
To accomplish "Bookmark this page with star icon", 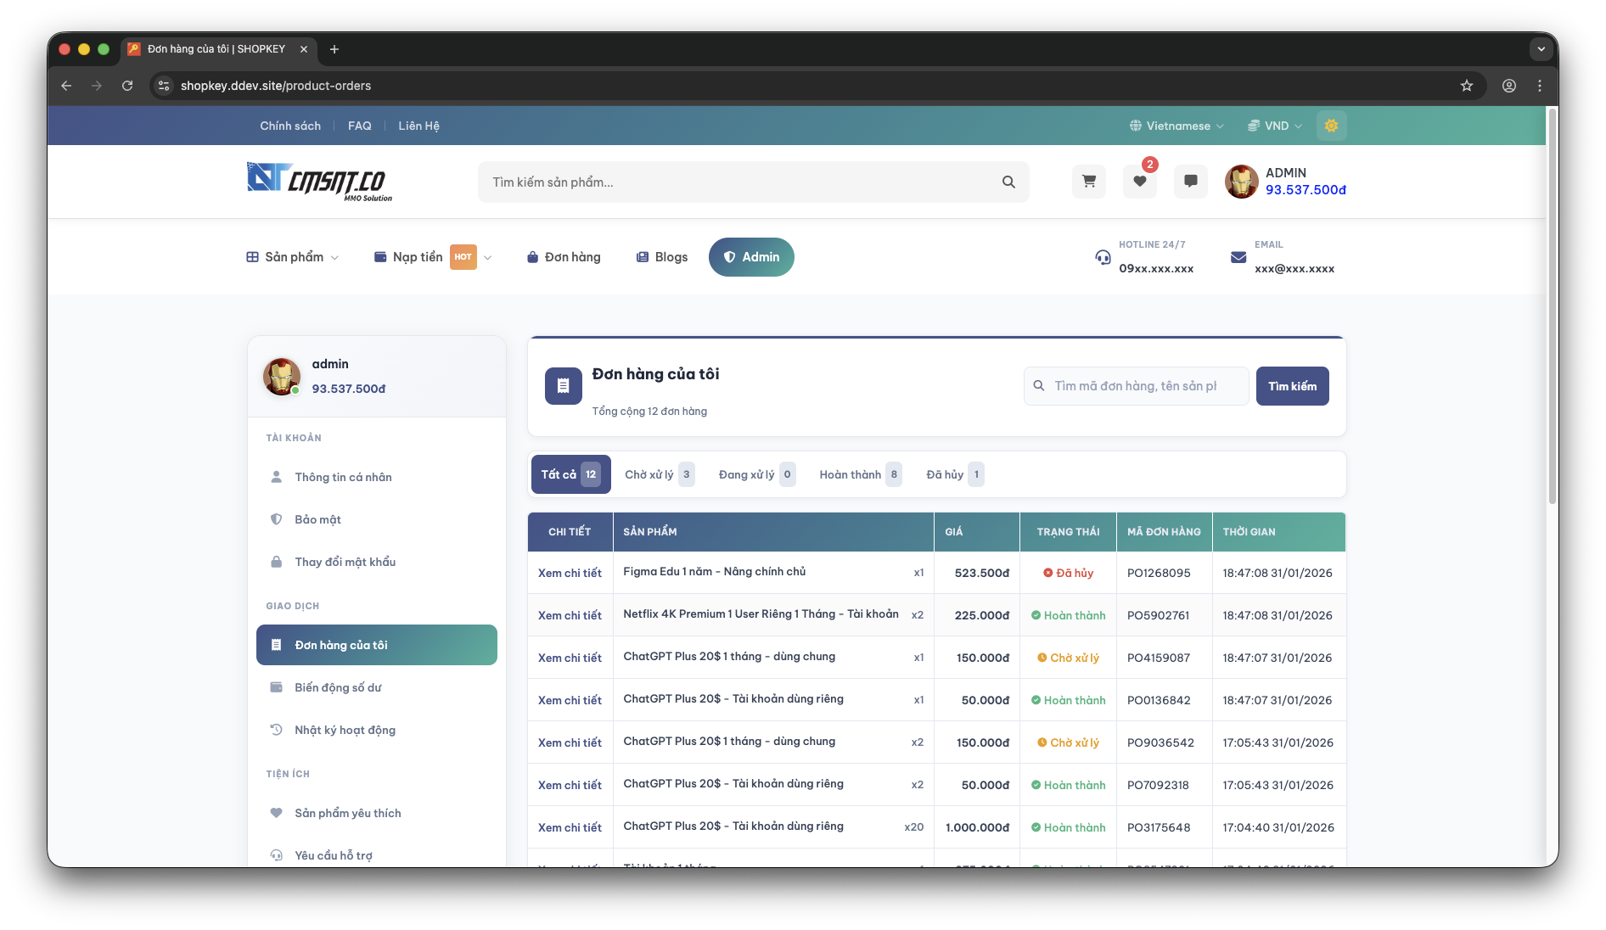I will pyautogui.click(x=1466, y=86).
